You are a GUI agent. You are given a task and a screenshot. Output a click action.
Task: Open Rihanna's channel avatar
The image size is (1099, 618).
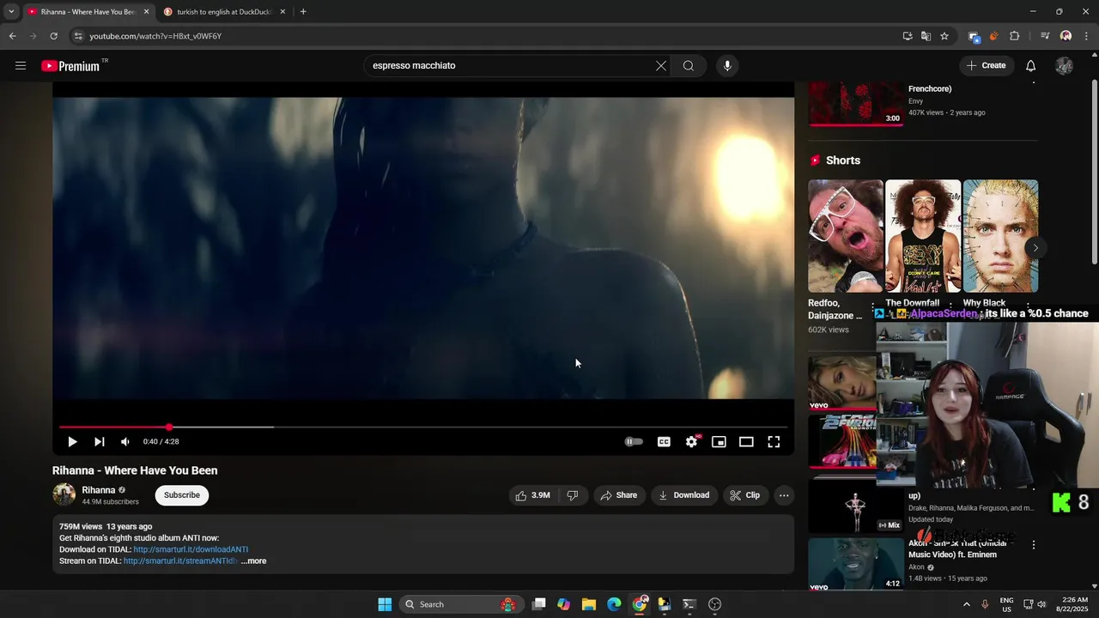pyautogui.click(x=64, y=494)
